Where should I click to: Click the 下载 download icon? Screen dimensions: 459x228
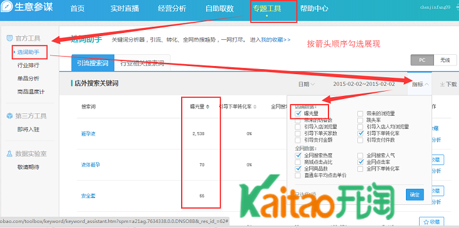tap(442, 84)
